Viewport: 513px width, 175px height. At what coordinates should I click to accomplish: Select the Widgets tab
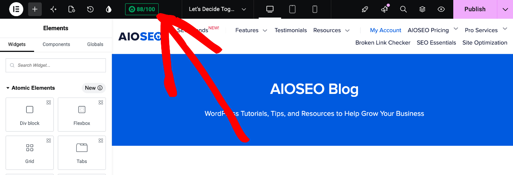17,44
